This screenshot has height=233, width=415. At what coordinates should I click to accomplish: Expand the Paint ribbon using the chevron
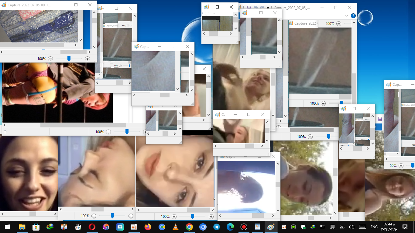point(347,16)
